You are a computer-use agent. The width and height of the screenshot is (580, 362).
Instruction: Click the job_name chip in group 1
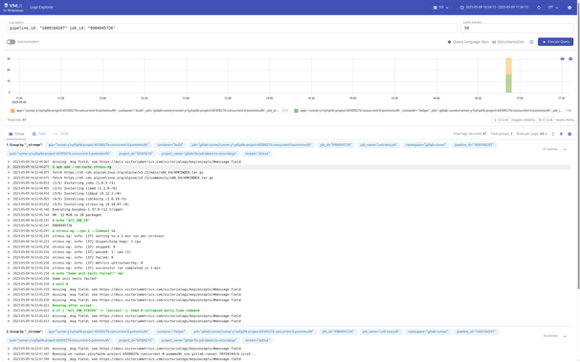[x=378, y=145]
